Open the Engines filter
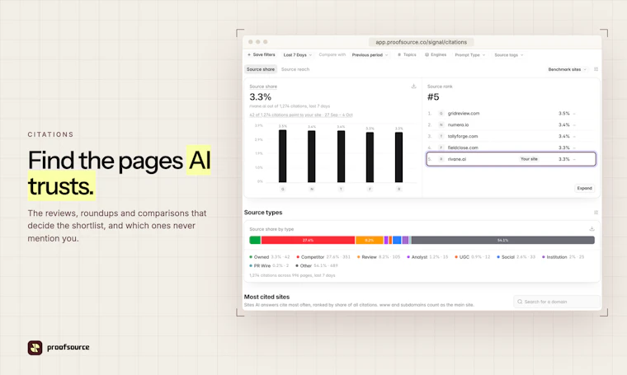 (436, 54)
